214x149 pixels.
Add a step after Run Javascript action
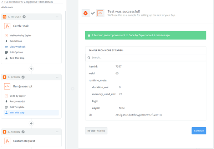click(x=31, y=123)
